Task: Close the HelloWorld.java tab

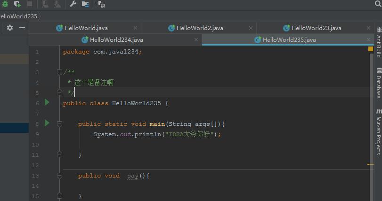Action: coord(136,28)
